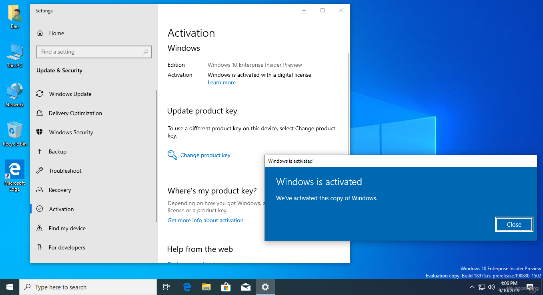Click the Activation page scrollbar
Image resolution: width=543 pixels, height=295 pixels.
click(x=349, y=104)
